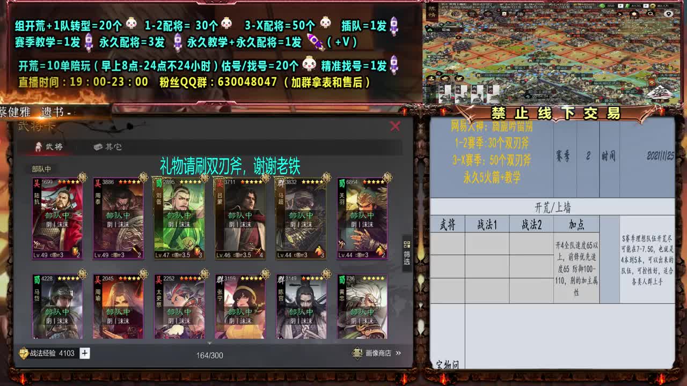Select the 周泰 general card

click(x=118, y=218)
